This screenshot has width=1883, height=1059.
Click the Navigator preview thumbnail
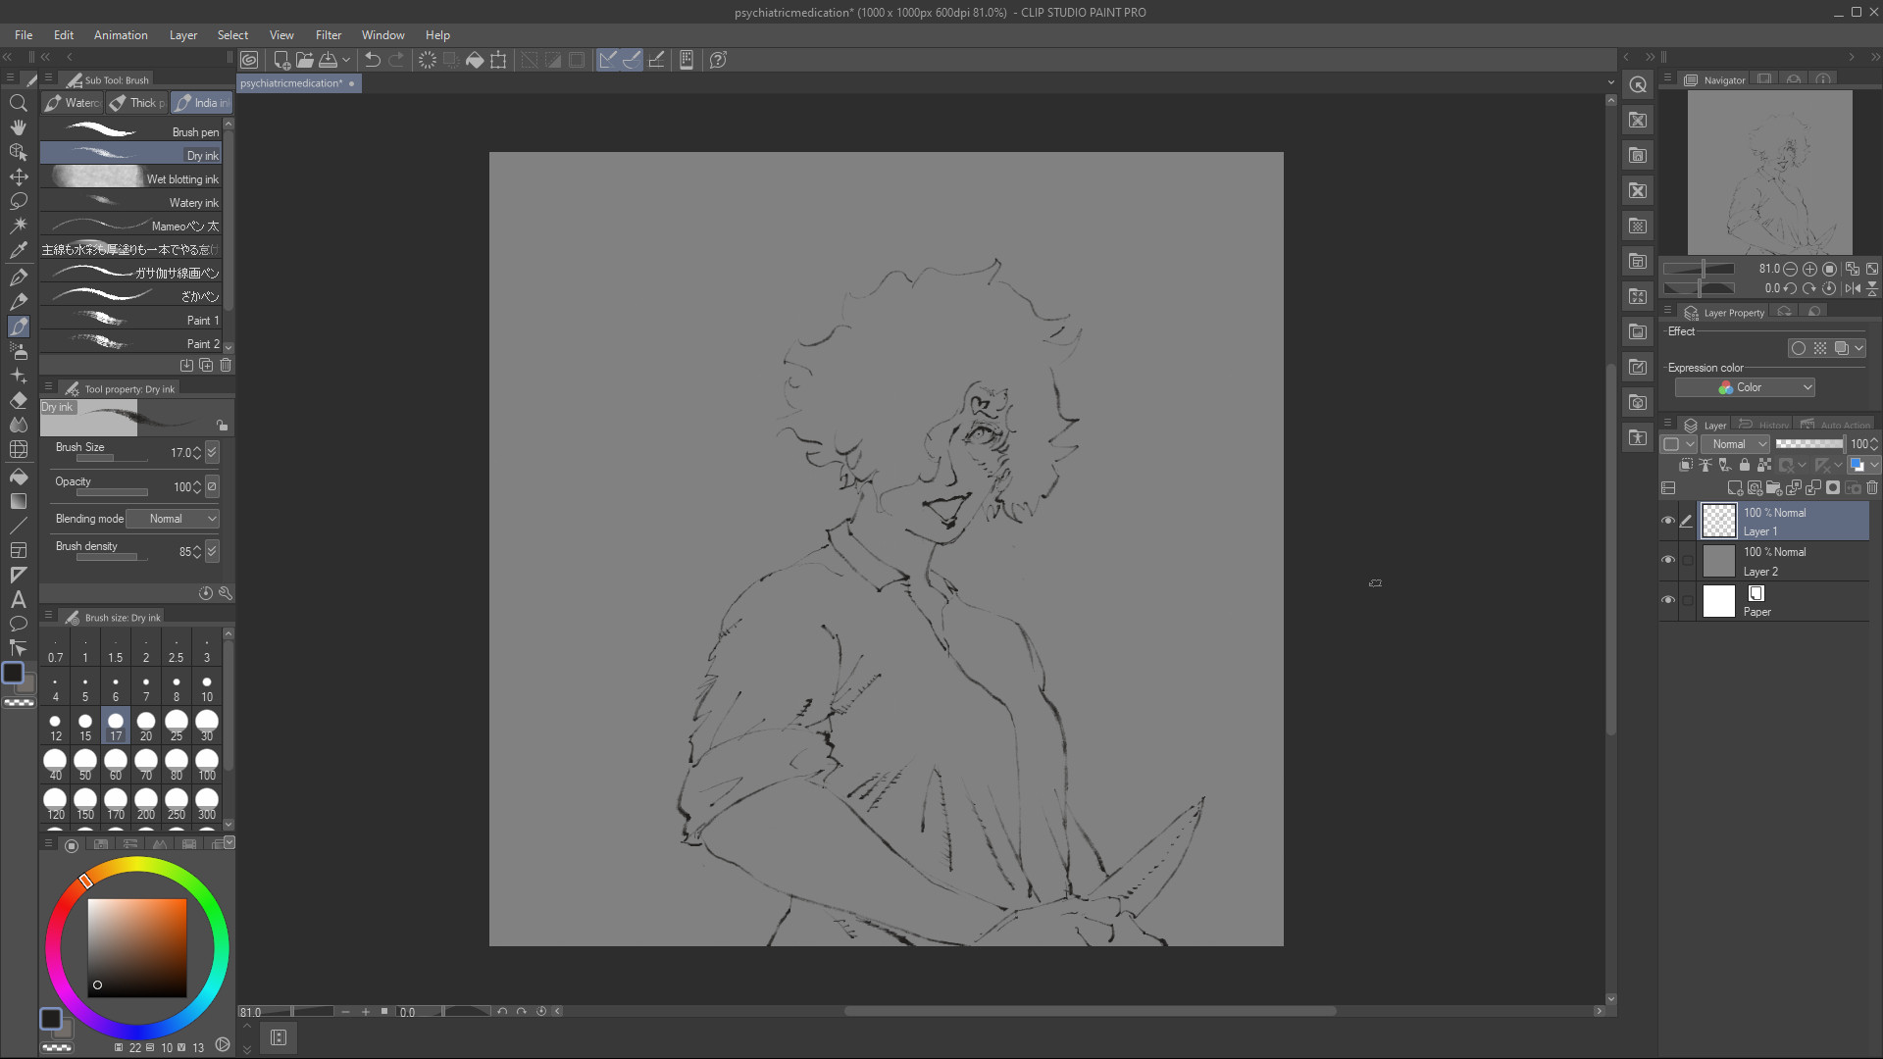(x=1769, y=172)
